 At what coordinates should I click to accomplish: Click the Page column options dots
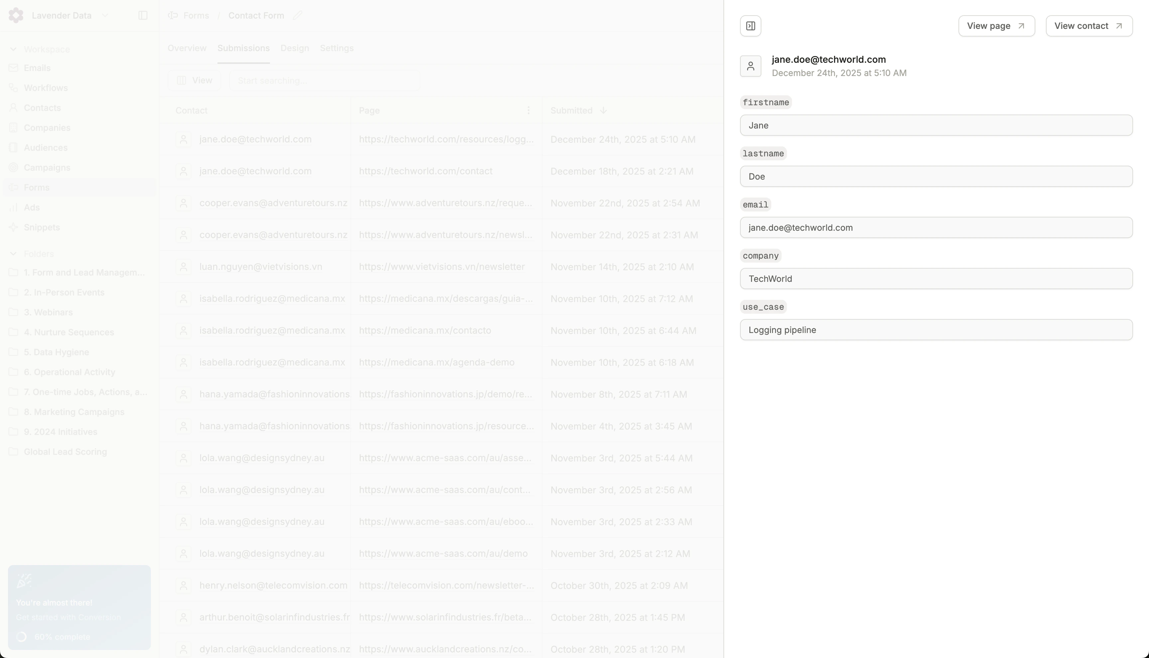[x=528, y=110]
